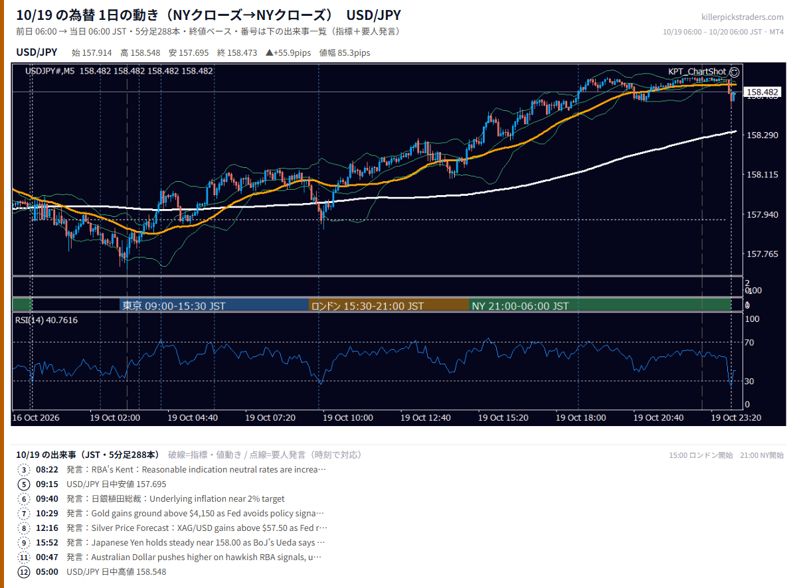Click the 158.290 price axis label
This screenshot has height=588, width=797.
[x=762, y=135]
